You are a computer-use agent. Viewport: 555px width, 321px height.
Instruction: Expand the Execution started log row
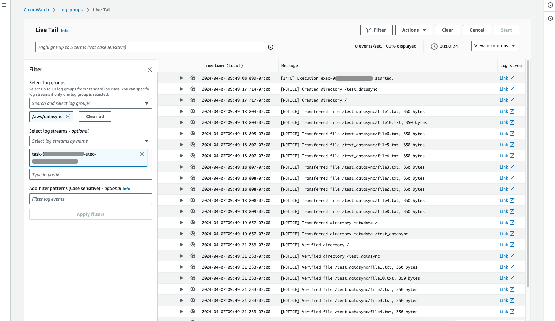tap(181, 78)
